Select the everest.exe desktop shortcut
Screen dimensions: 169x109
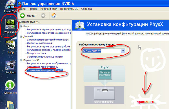click(x=10, y=87)
